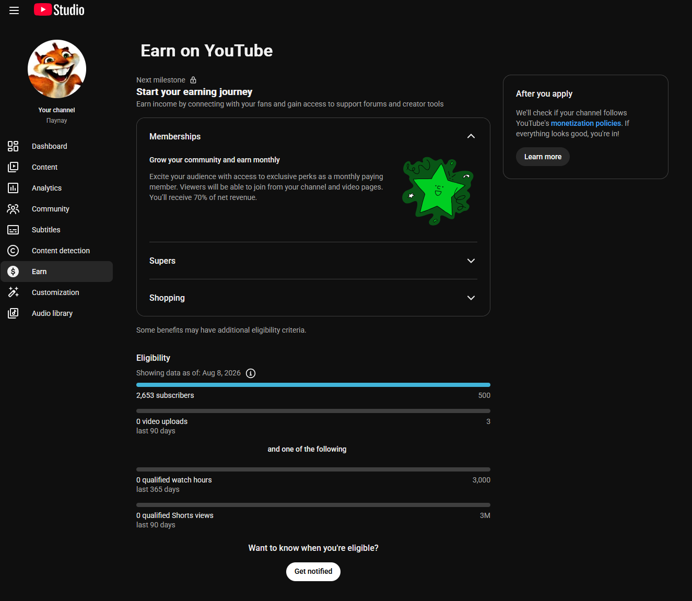Open Community in the sidebar
Image resolution: width=692 pixels, height=601 pixels.
56,209
